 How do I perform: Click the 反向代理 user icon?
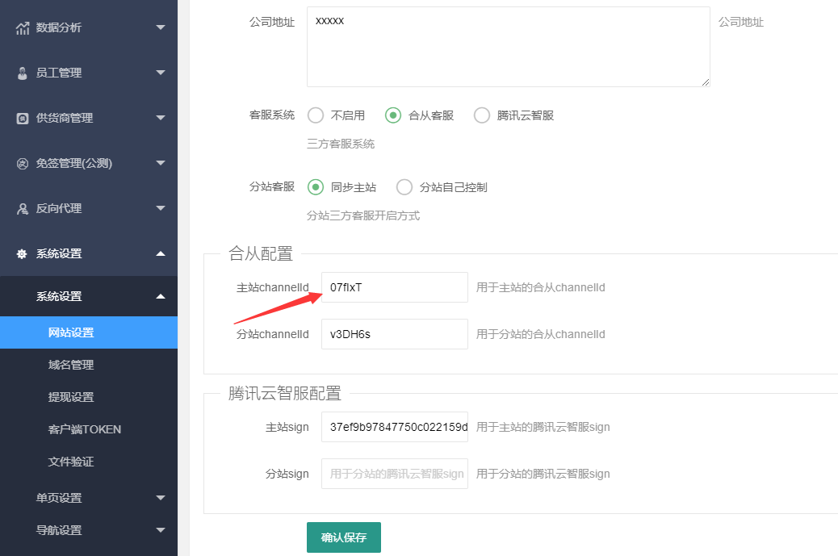click(23, 209)
